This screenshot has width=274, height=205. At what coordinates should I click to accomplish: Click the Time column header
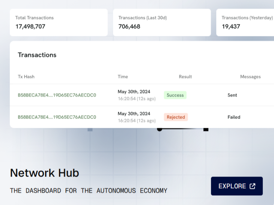coord(123,76)
